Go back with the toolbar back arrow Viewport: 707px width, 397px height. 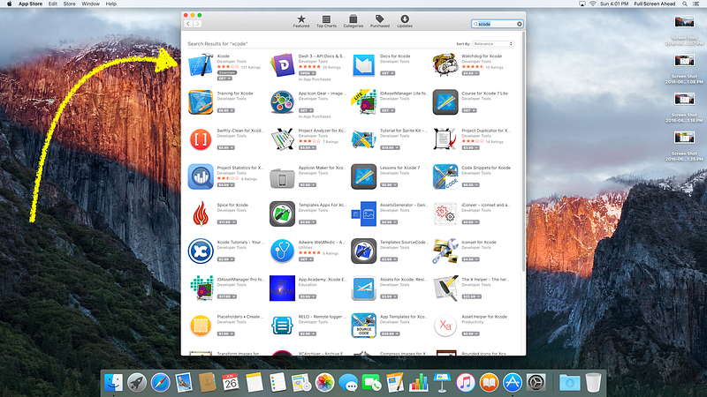188,24
